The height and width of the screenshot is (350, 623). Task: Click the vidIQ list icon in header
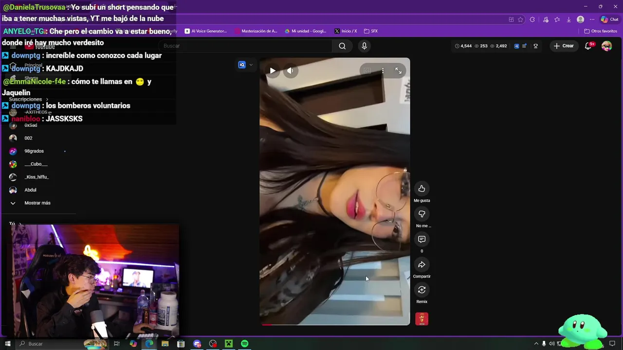point(524,46)
